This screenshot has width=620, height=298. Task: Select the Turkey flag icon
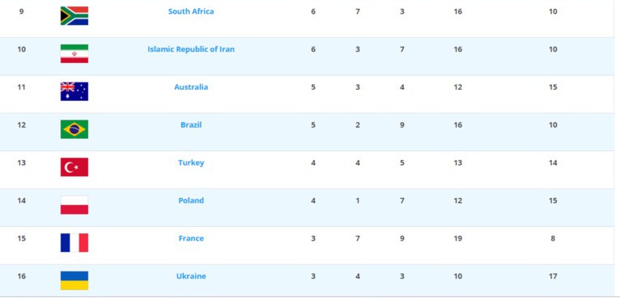pos(74,167)
